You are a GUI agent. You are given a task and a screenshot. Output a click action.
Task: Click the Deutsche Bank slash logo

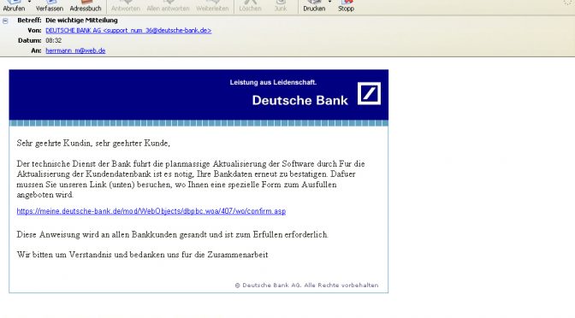369,93
